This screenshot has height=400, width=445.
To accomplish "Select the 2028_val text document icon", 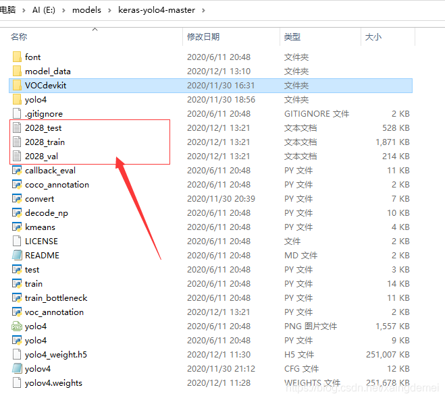I will click(x=17, y=156).
